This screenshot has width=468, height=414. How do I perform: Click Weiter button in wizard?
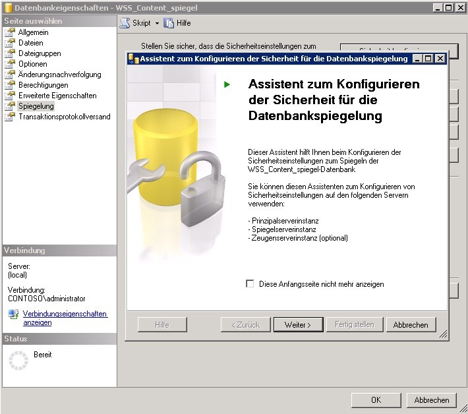pos(297,324)
